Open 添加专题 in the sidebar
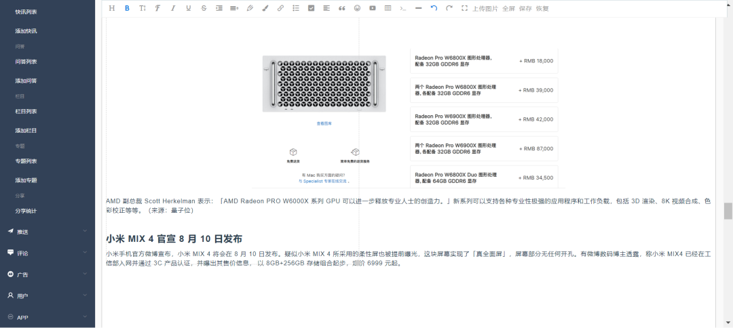This screenshot has height=328, width=733. (26, 180)
